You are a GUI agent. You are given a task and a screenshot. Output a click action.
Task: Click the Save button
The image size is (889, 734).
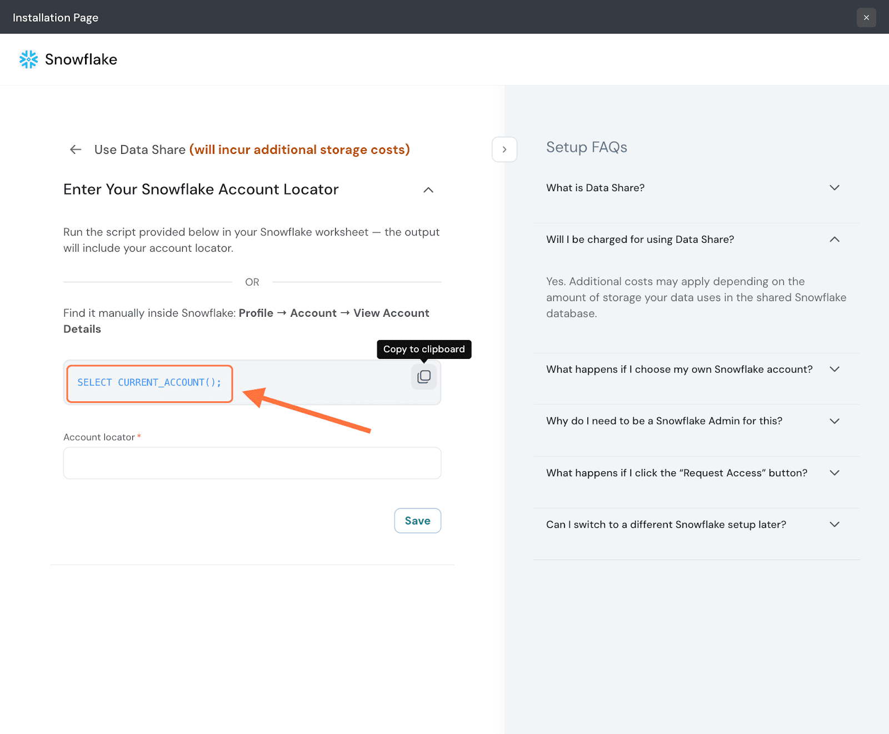click(417, 521)
